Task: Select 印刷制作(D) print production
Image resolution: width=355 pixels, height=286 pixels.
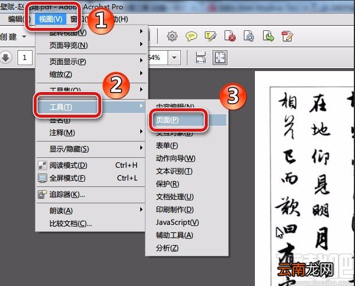Action: point(187,209)
